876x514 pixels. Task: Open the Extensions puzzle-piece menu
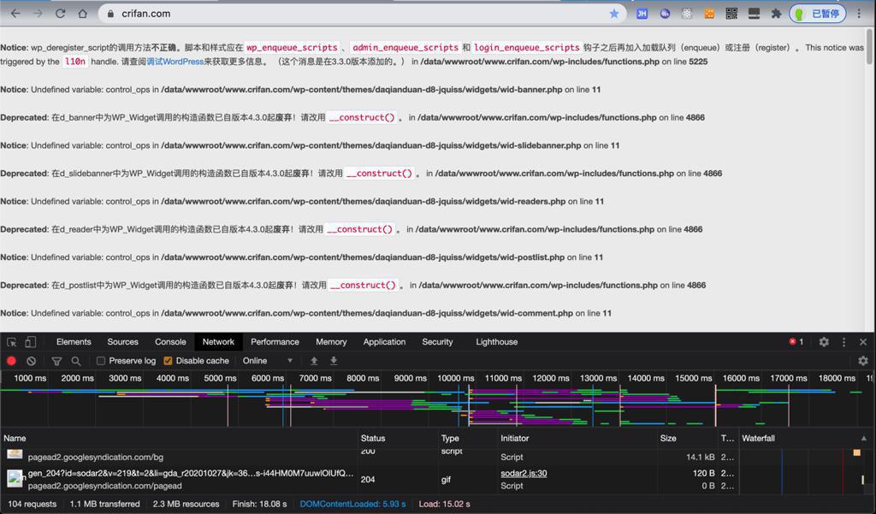(776, 14)
